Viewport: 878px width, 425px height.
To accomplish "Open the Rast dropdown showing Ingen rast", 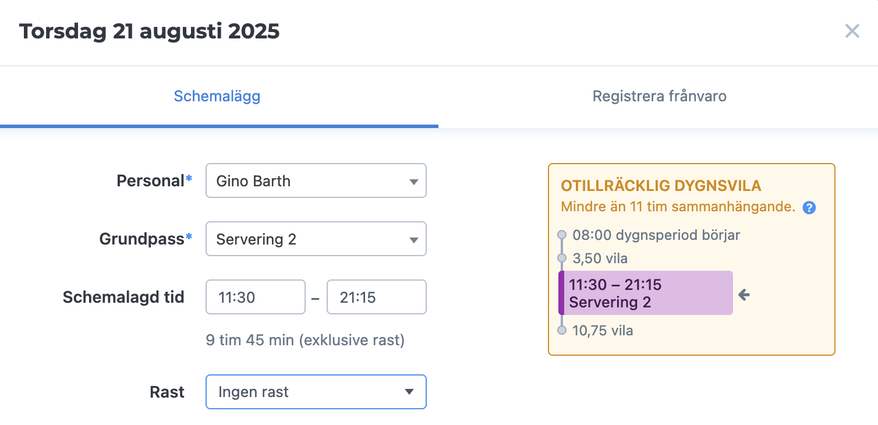I will tap(316, 392).
